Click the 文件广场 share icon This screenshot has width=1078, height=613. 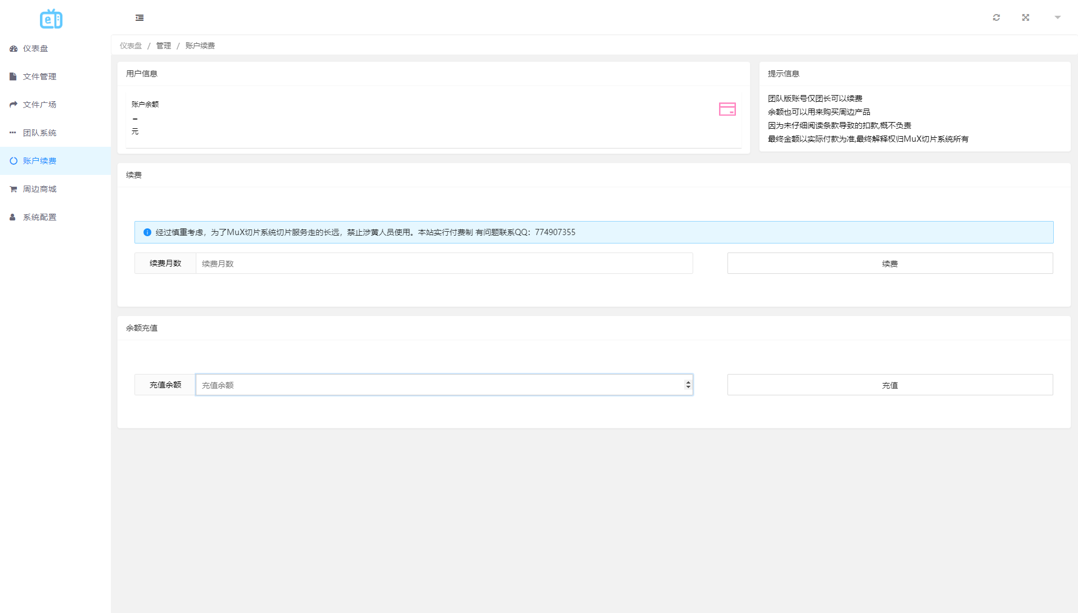(14, 105)
